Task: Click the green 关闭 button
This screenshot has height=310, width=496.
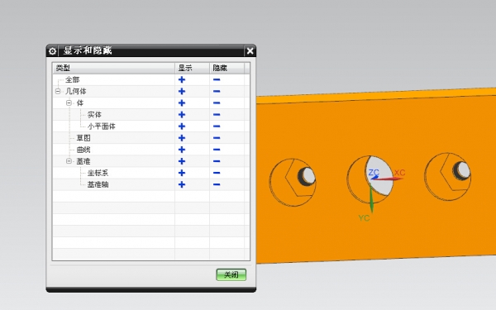Action: [x=231, y=274]
